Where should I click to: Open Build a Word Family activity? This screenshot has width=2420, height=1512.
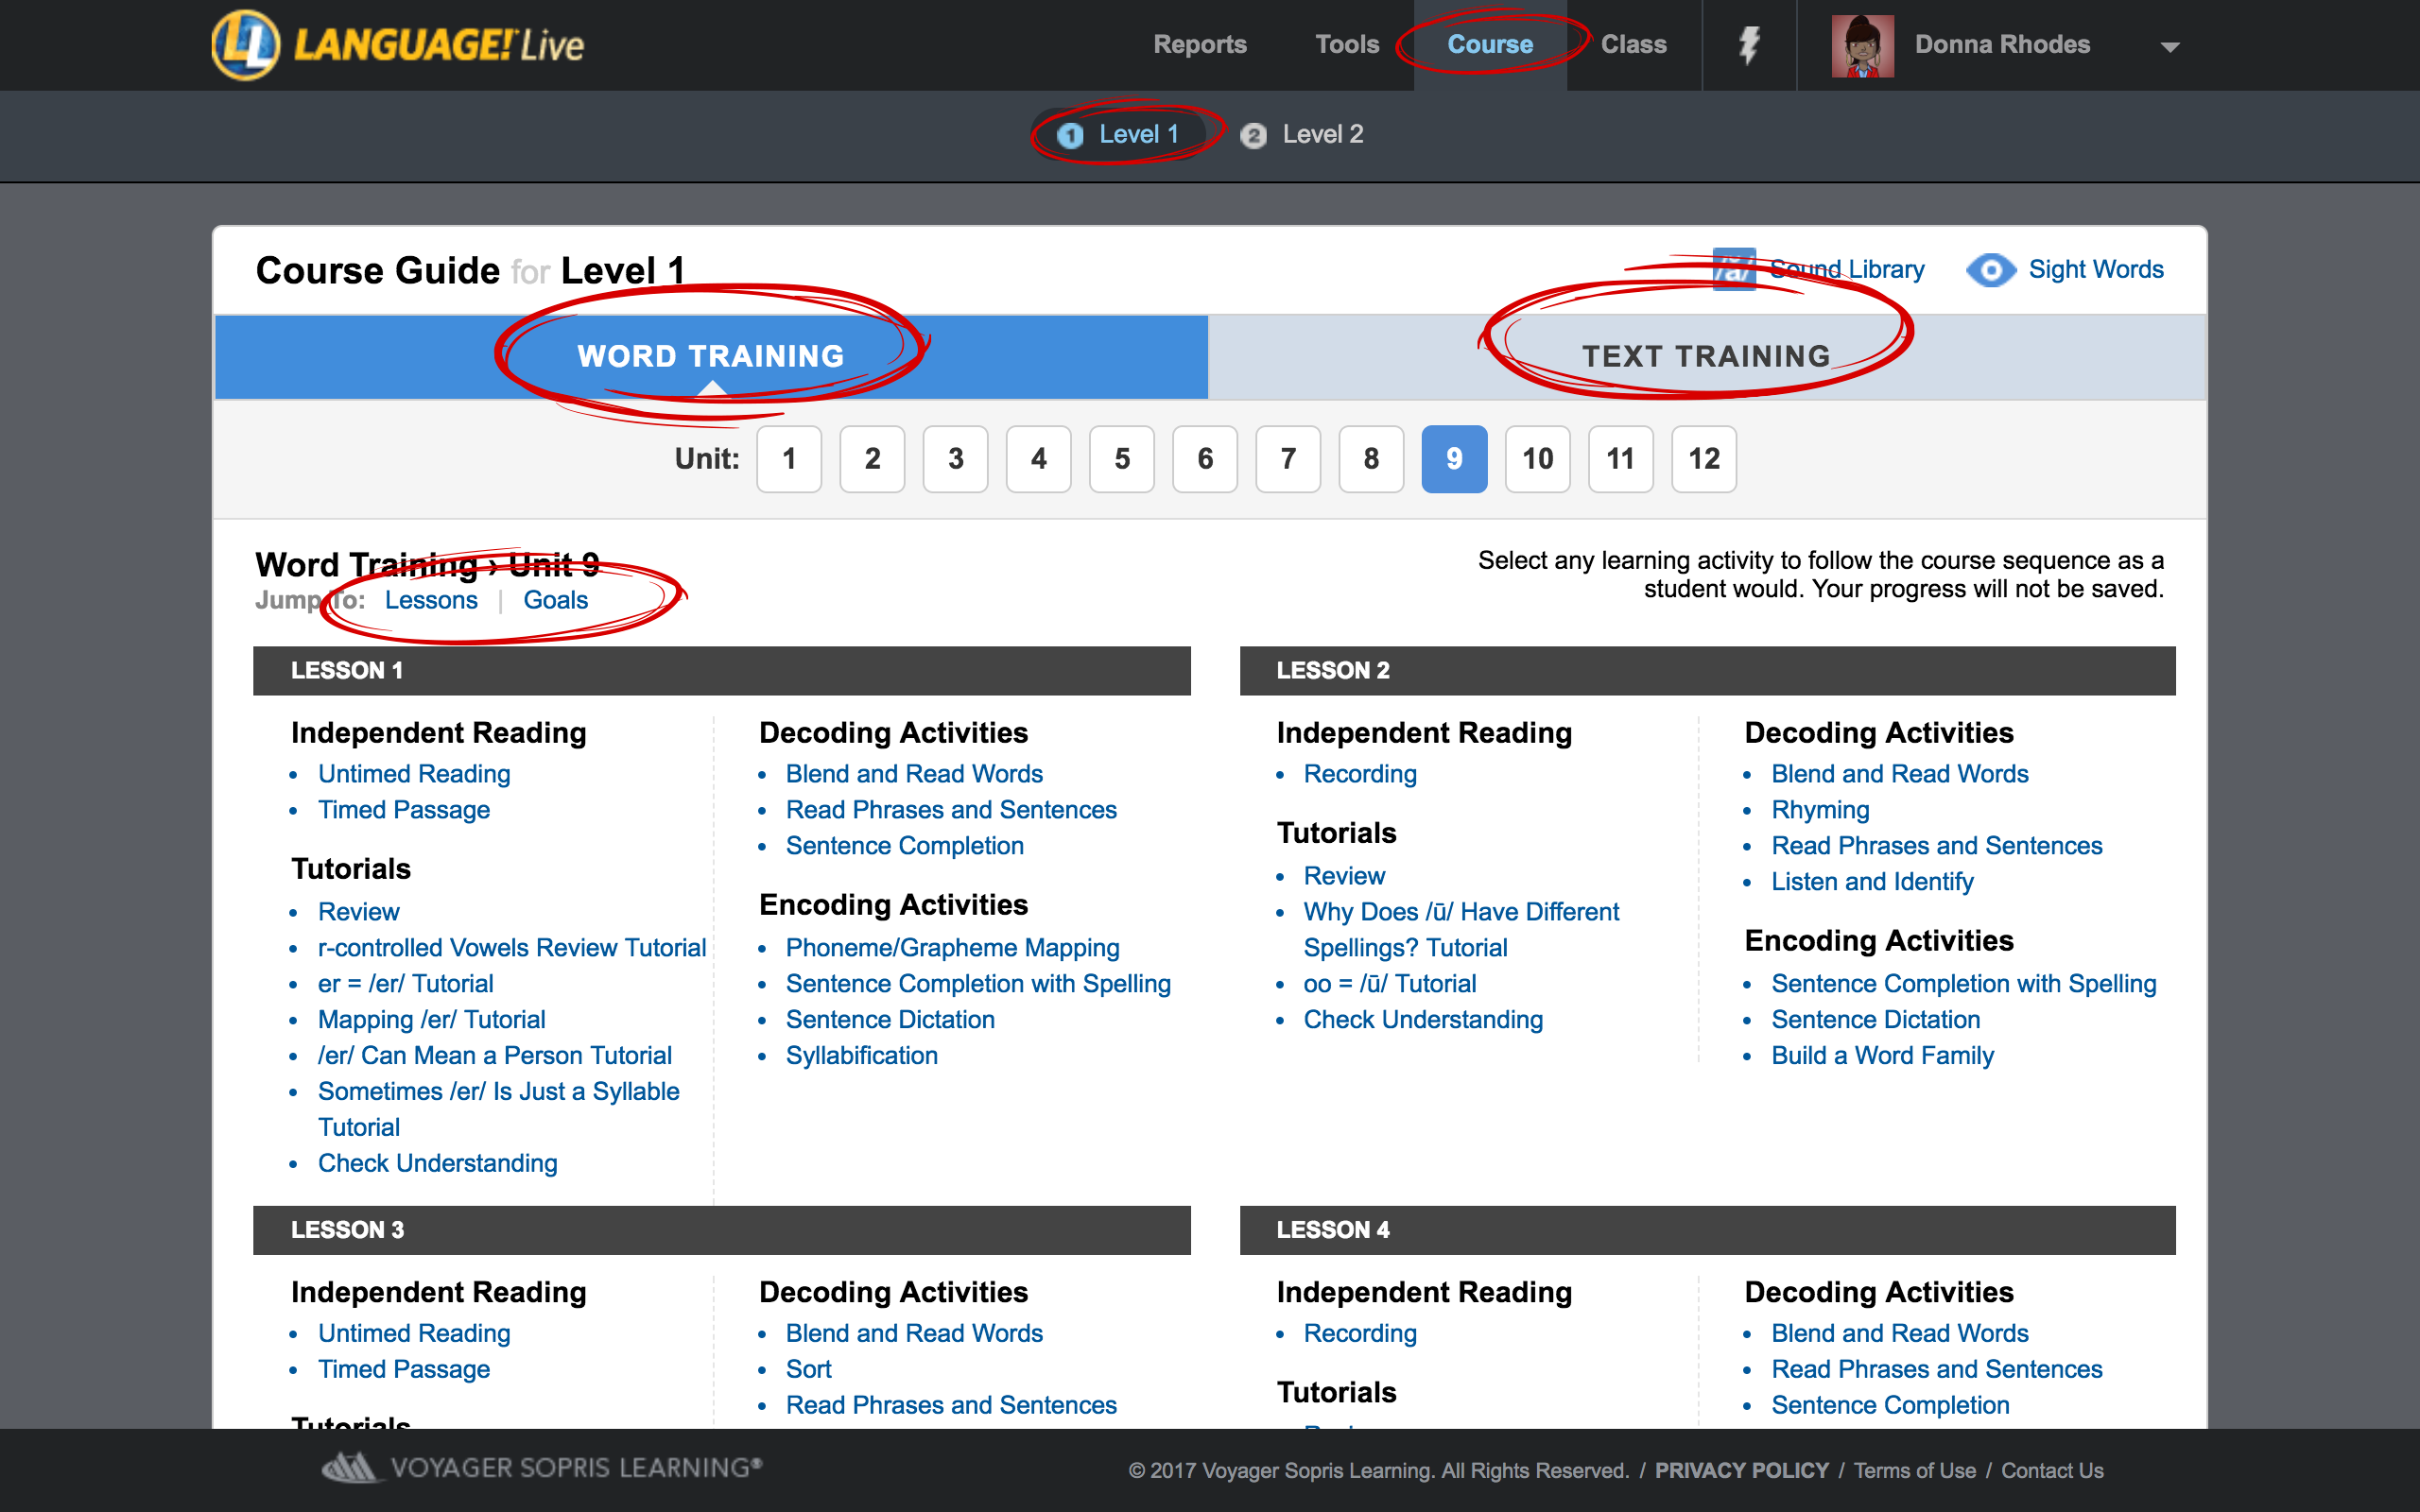(1882, 1056)
